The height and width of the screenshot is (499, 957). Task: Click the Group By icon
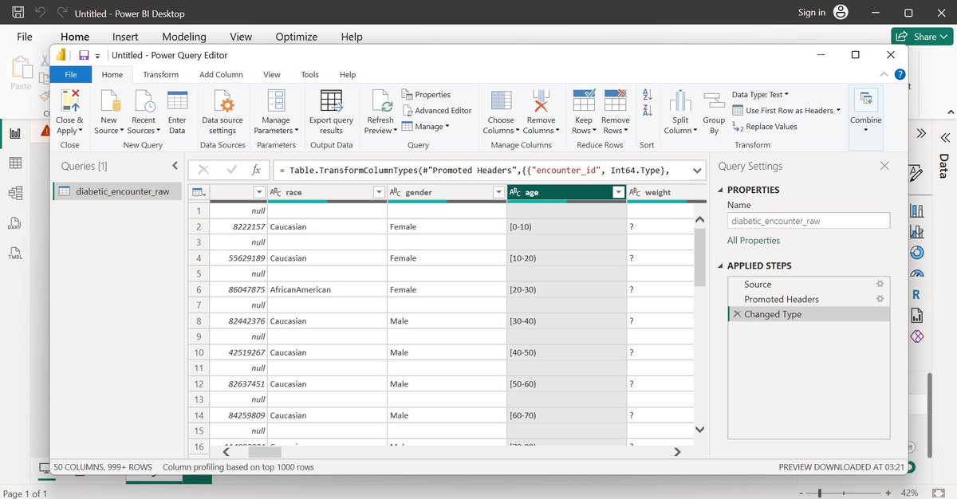coord(714,100)
